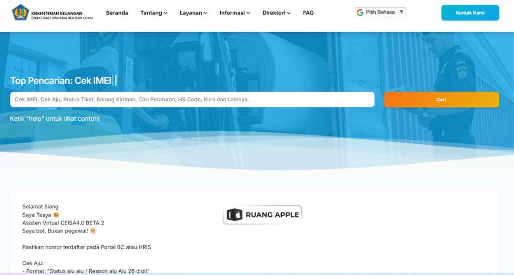Click the Apple logo icon in Ruang Apple banner

[234, 215]
